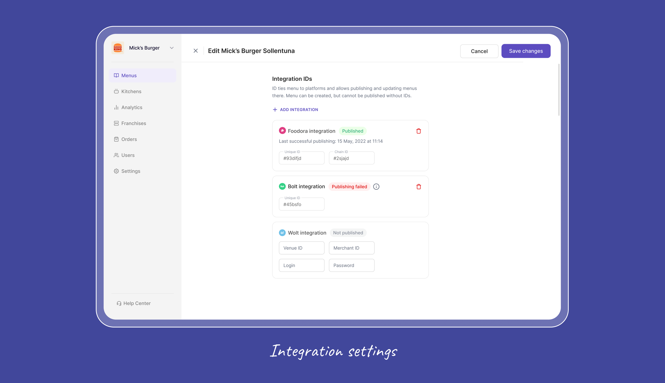Click the Foodora Unique ID field

point(301,158)
